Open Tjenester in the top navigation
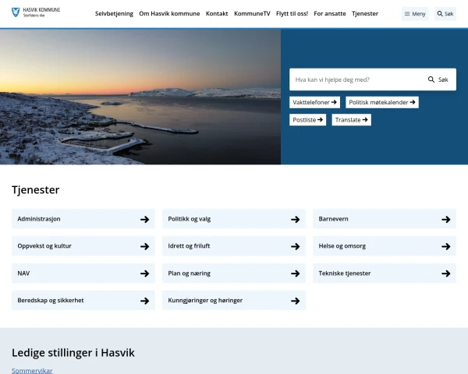This screenshot has width=468, height=374. 365,14
